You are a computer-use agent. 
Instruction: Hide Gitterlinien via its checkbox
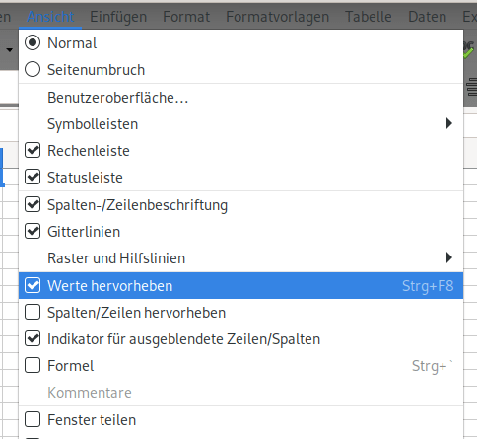33,232
